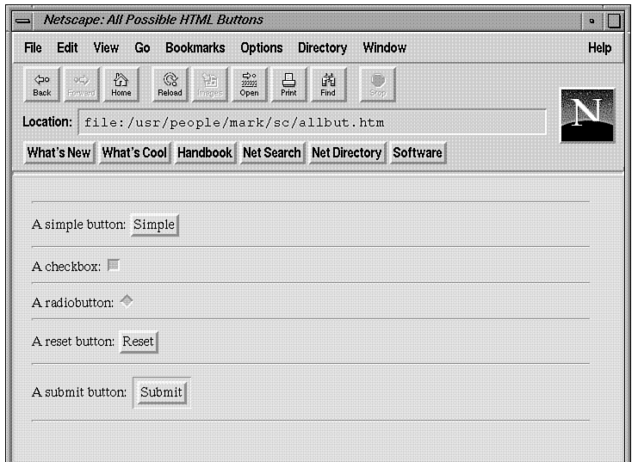Image resolution: width=638 pixels, height=462 pixels.
Task: Expand the Options menu
Action: point(261,48)
